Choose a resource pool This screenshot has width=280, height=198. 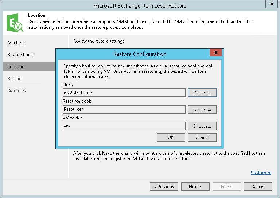click(x=202, y=110)
